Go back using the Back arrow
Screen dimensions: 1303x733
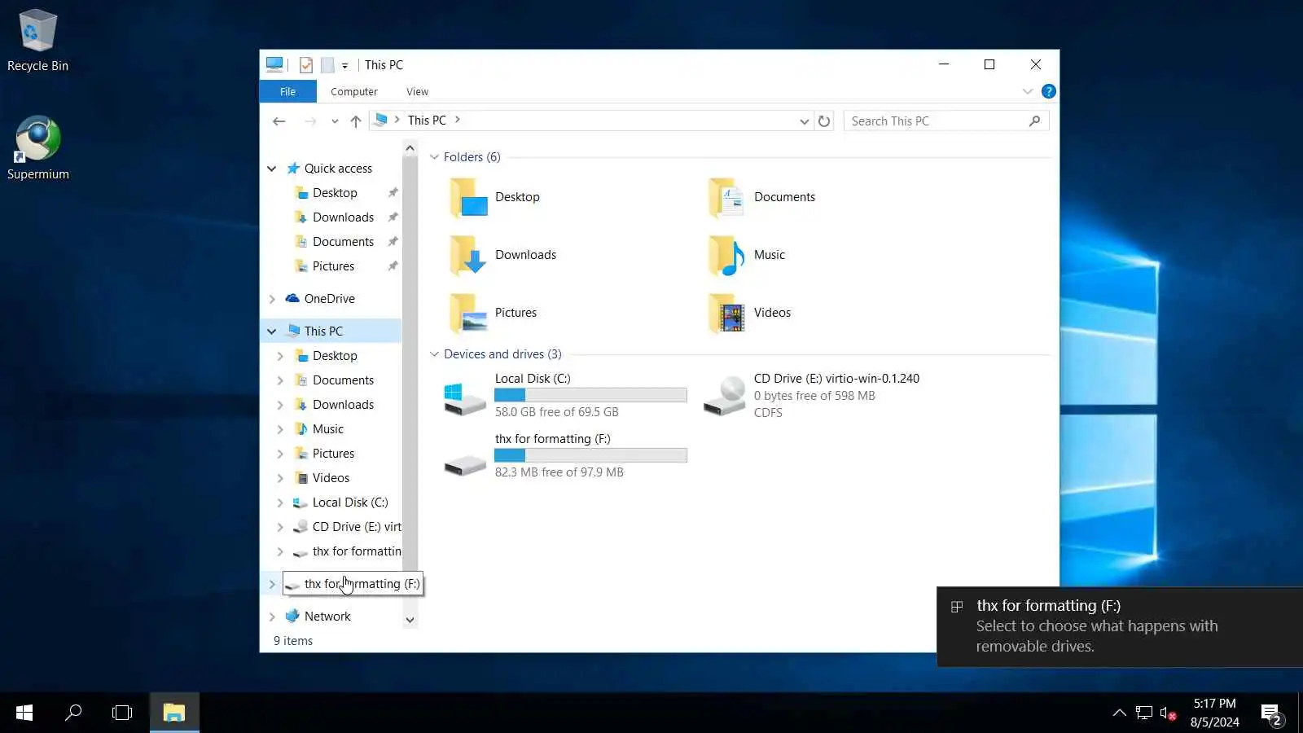coord(279,121)
